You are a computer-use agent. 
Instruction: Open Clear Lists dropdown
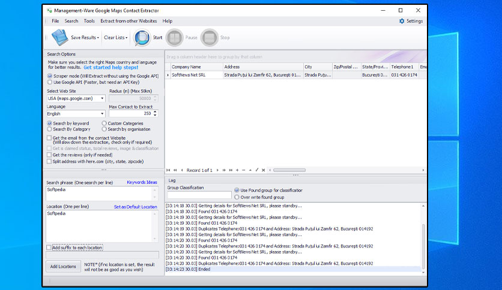point(115,38)
